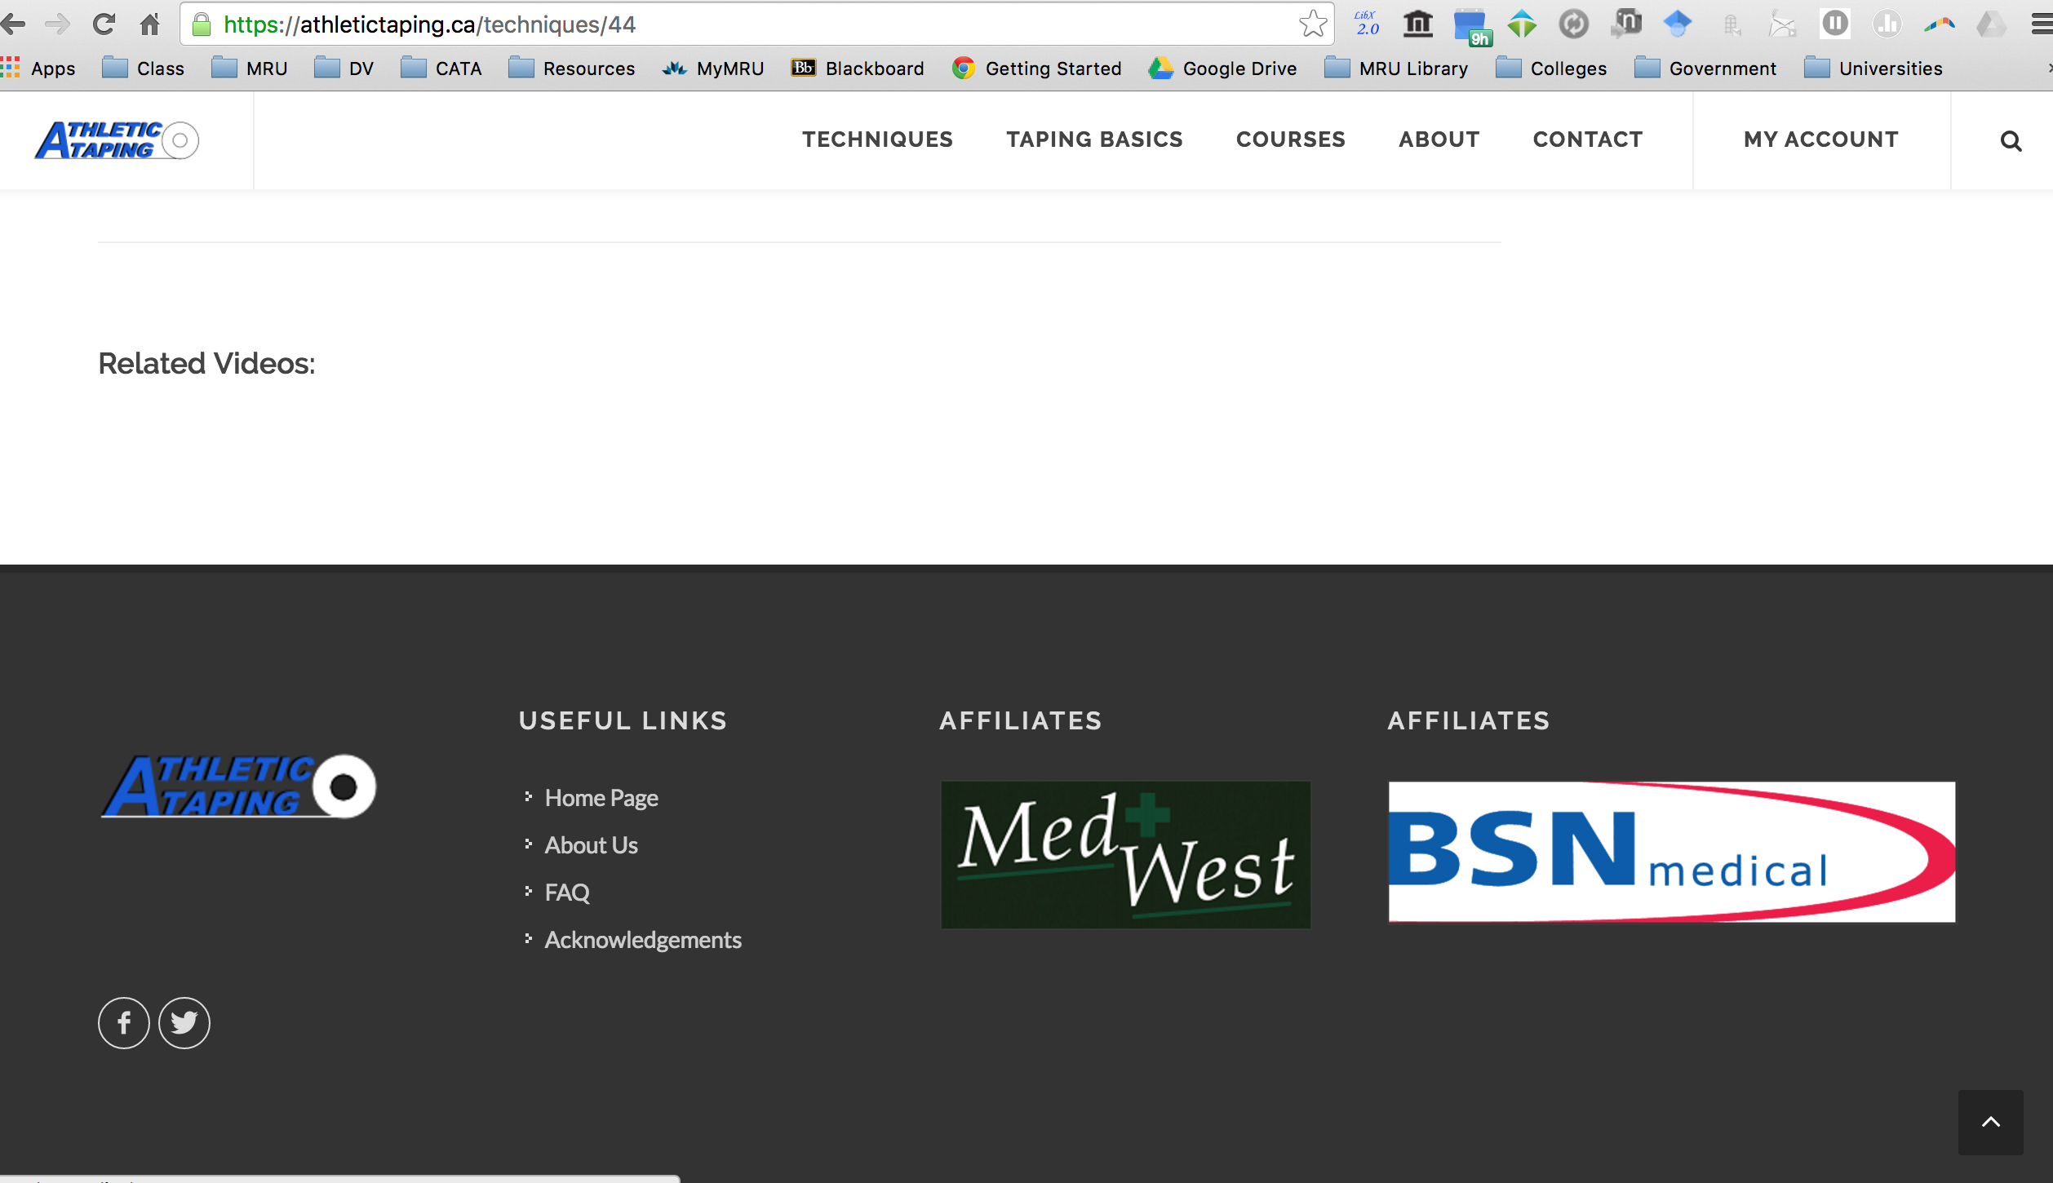Bookmark page with the star icon
The image size is (2053, 1183).
(1313, 24)
